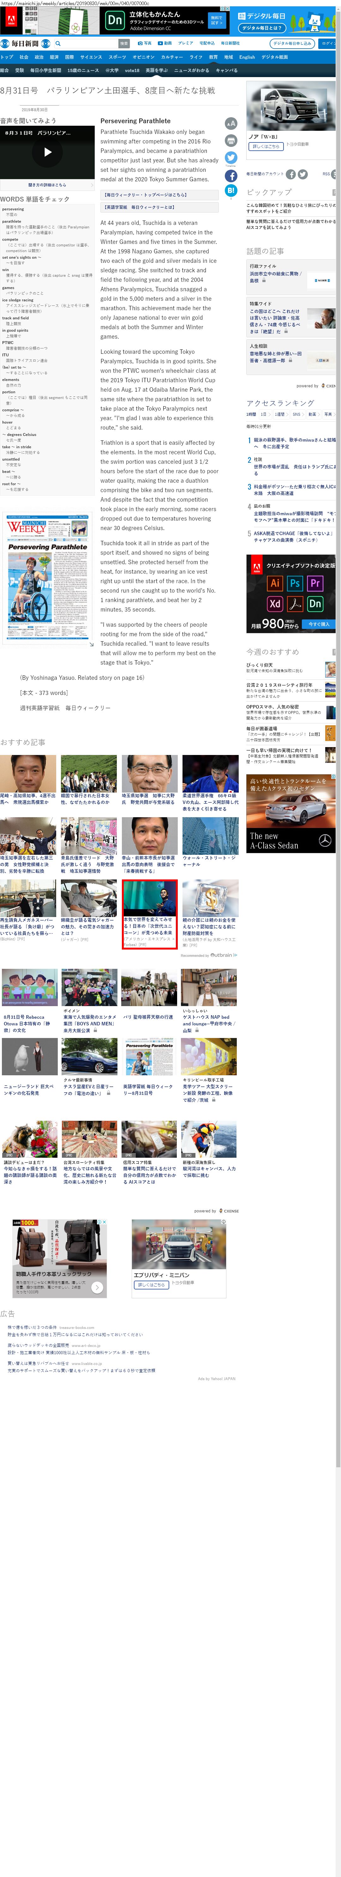Play the audio clip of the article
Image resolution: width=341 pixels, height=1877 pixels.
tap(47, 152)
